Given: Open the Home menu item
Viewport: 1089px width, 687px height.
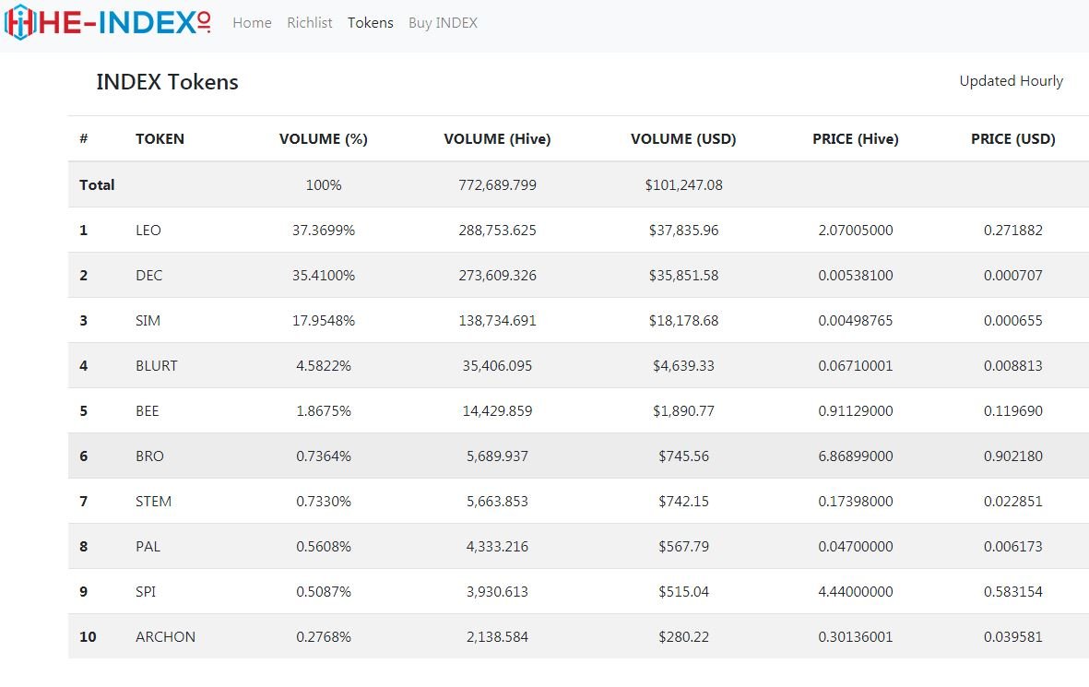Looking at the screenshot, I should 252,23.
